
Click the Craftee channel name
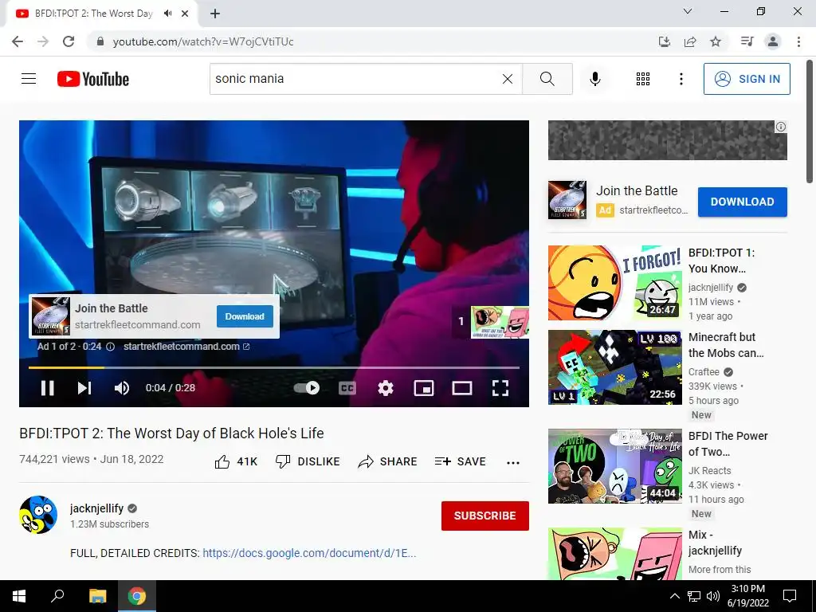pos(704,372)
